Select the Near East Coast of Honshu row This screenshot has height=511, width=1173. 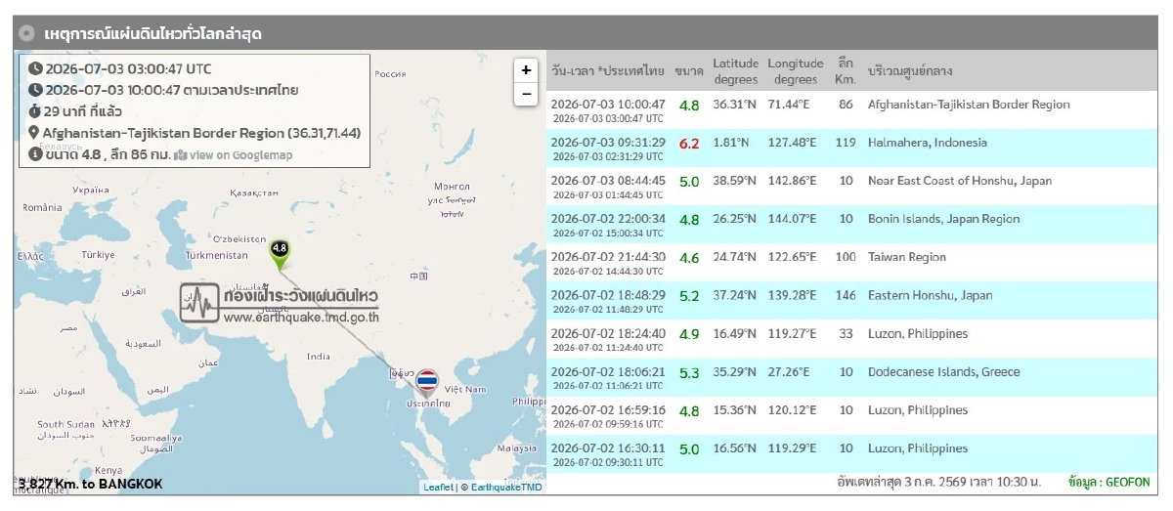850,187
